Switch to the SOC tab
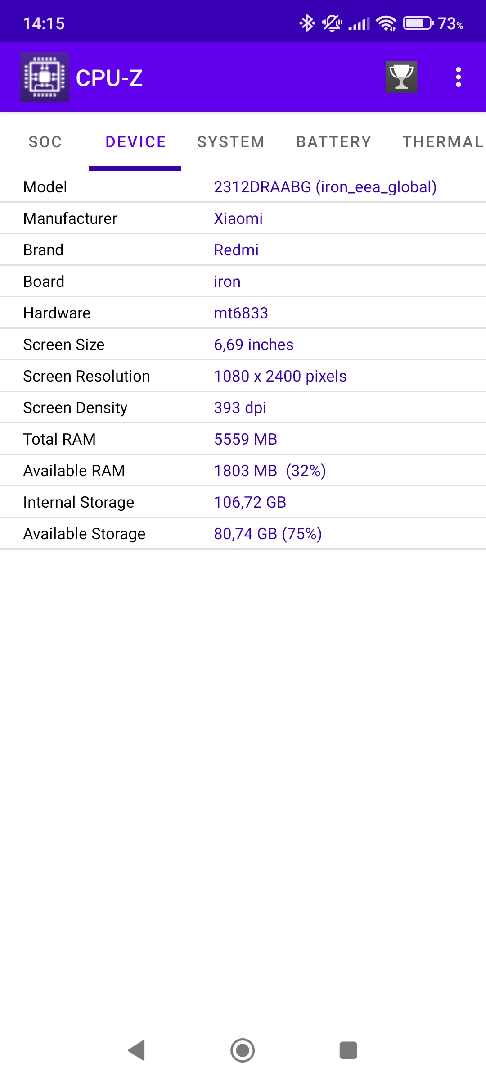 45,142
